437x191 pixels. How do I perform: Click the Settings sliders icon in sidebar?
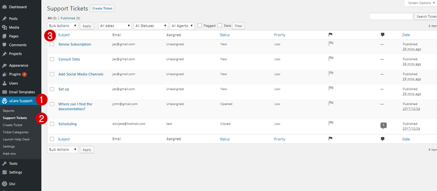tap(4, 172)
